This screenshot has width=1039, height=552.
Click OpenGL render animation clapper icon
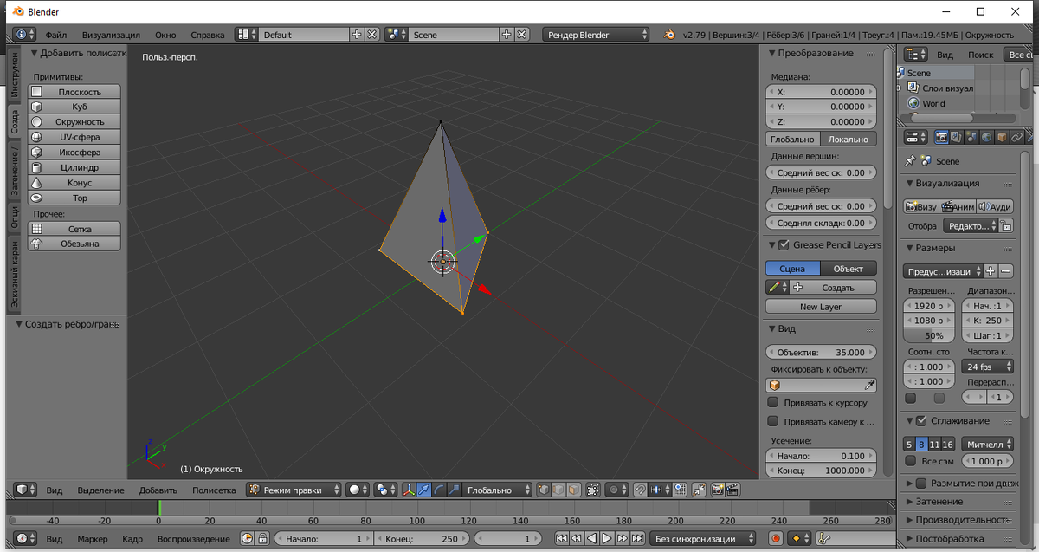click(732, 490)
